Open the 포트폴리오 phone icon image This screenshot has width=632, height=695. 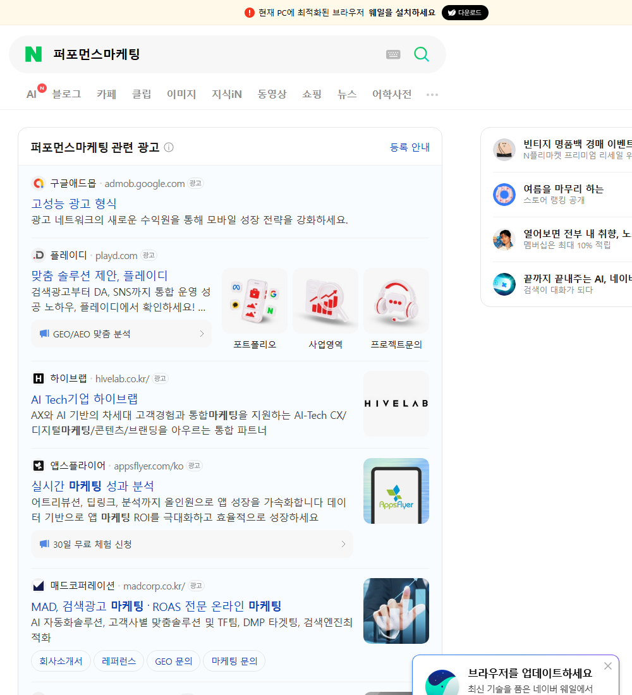click(x=255, y=301)
